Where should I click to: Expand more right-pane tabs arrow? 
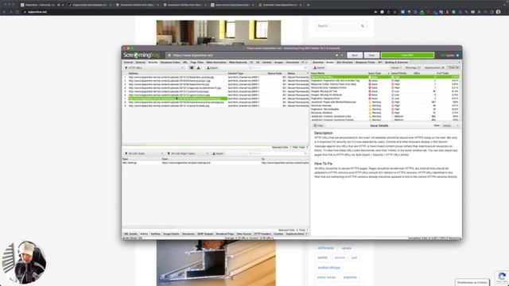point(459,62)
